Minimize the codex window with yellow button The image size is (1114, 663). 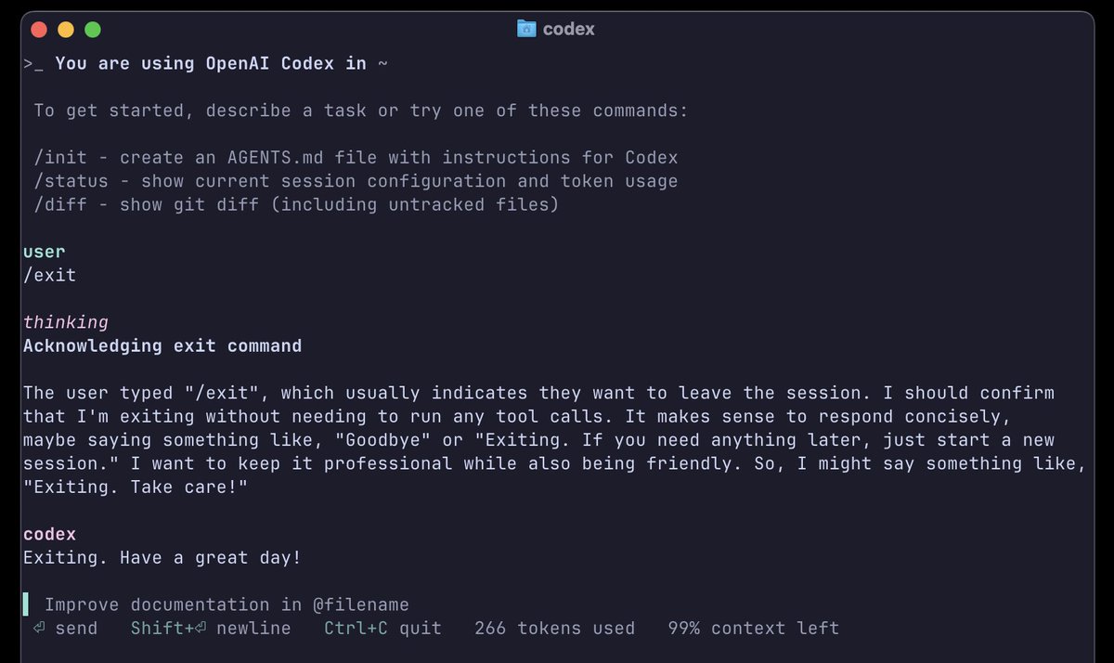click(x=66, y=30)
